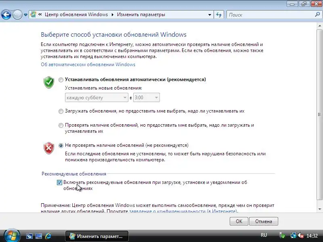Screen dimensions: 323x242
Task: Select Проверять наличие обновлений radio option
Action: tap(61, 125)
